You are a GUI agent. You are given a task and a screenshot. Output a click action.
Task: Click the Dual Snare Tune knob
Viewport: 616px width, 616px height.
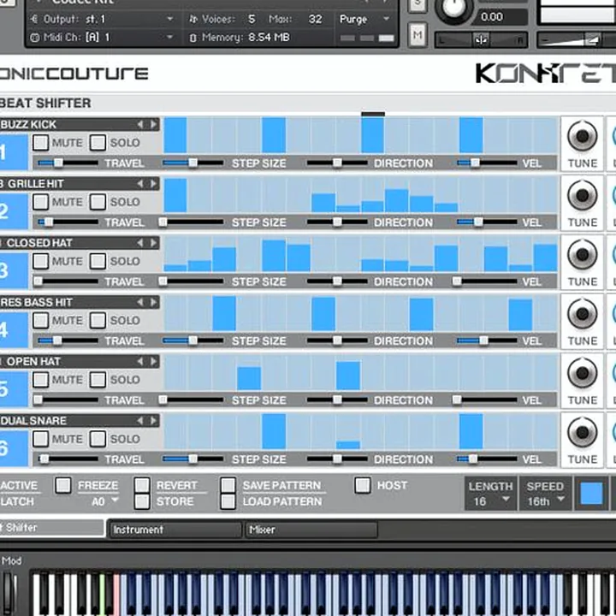point(583,433)
